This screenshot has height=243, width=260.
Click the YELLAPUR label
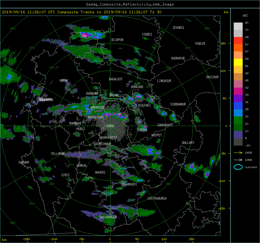[x=57, y=154]
